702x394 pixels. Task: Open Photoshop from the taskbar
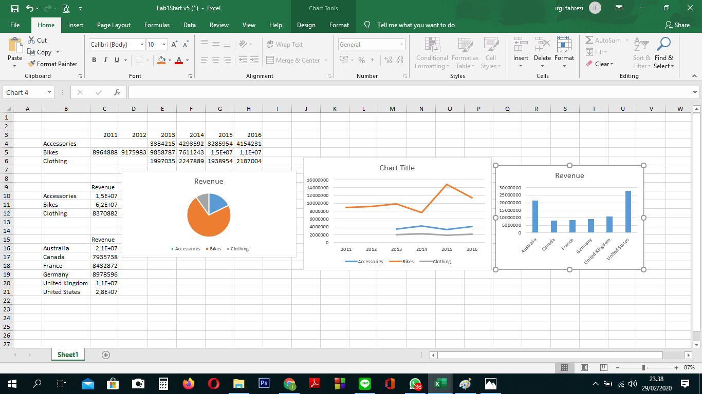pyautogui.click(x=264, y=383)
